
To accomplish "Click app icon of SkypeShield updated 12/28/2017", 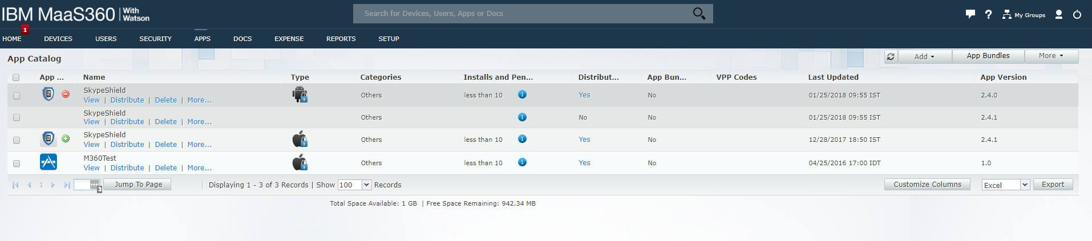I will [x=48, y=138].
